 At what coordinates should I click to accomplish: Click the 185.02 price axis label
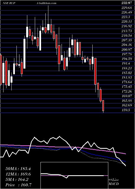(x=127, y=73)
